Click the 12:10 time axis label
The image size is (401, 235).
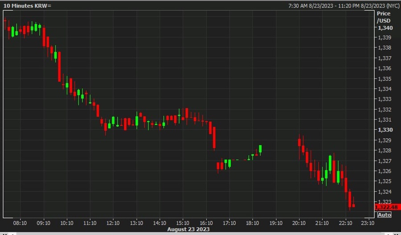pos(113,223)
